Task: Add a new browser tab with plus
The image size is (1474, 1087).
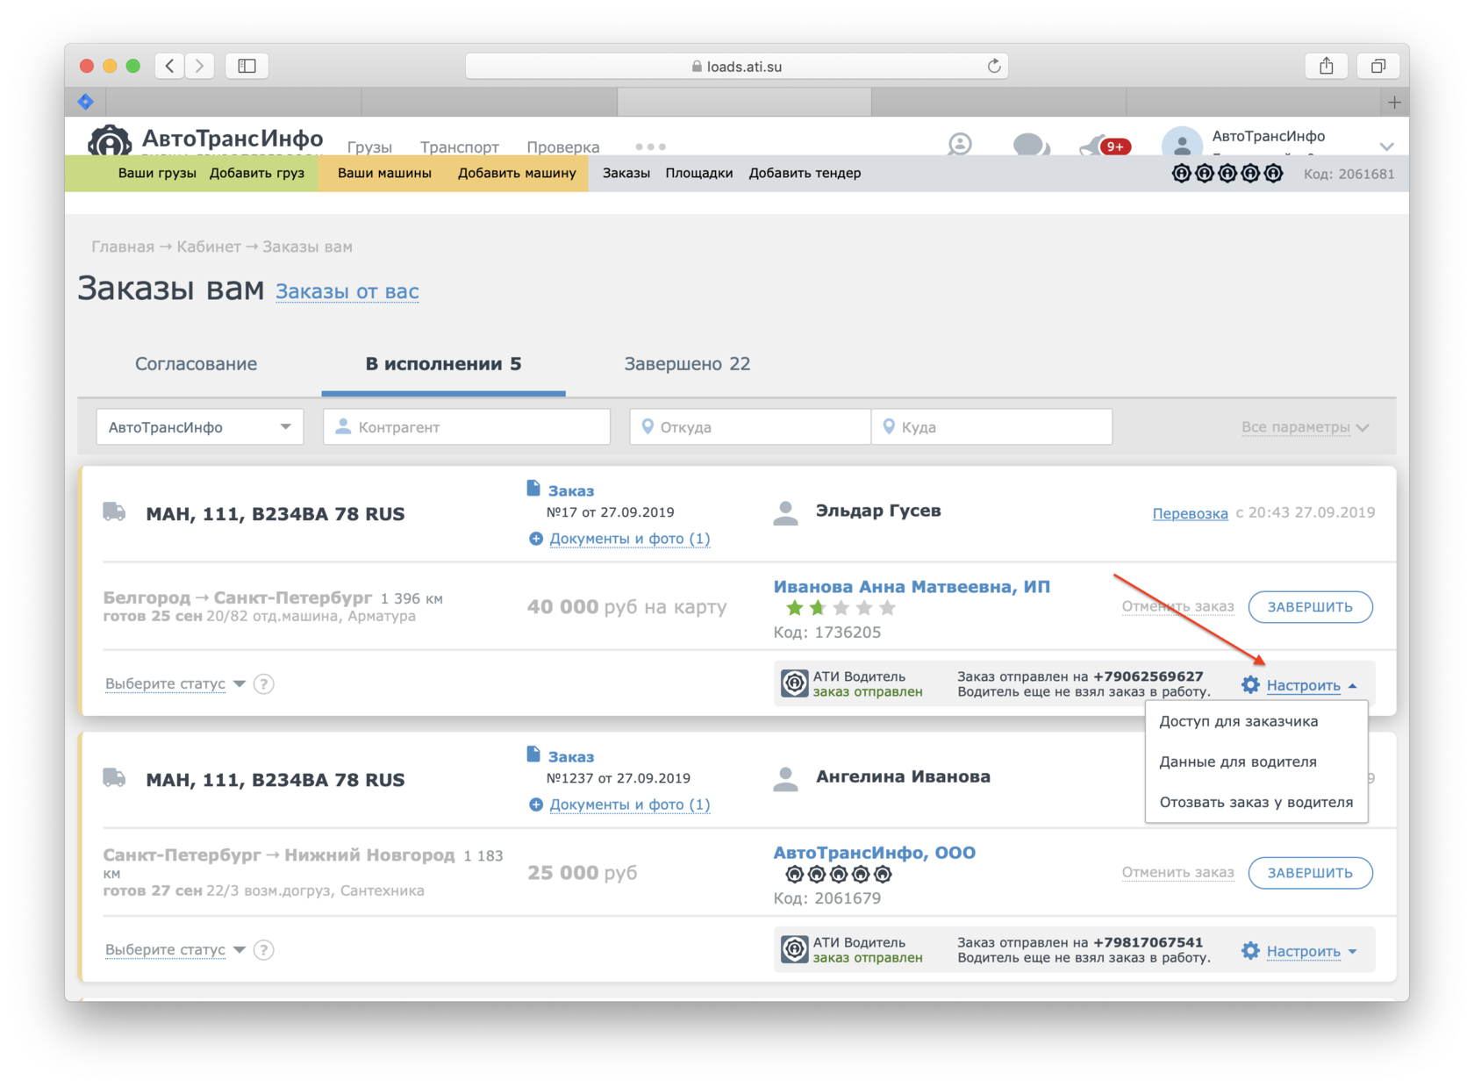Action: point(1394,103)
